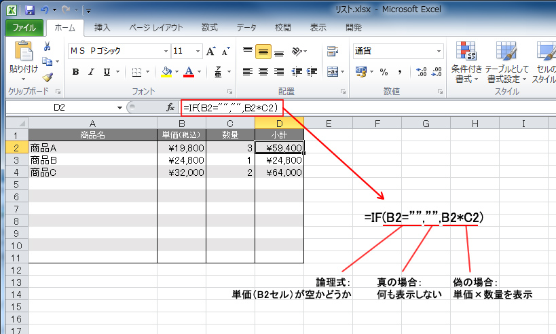
Task: Click the Copy icon
Action: point(47,61)
